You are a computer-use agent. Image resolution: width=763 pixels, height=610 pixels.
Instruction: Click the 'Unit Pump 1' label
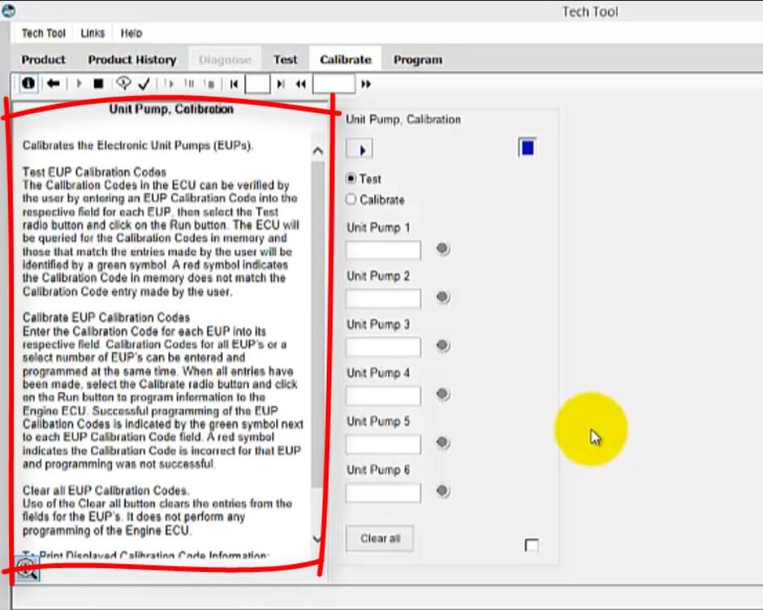pos(378,227)
